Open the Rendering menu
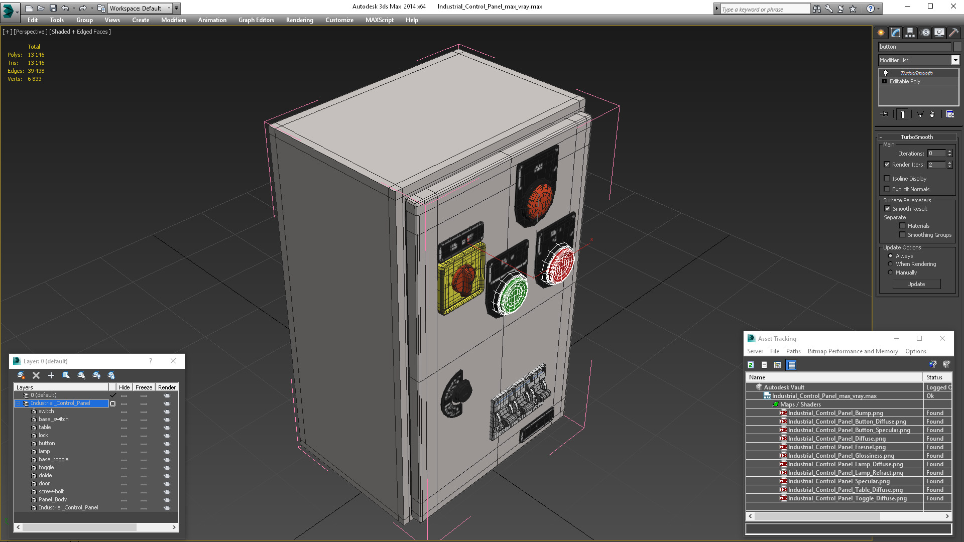Viewport: 964px width, 542px height. [x=299, y=20]
